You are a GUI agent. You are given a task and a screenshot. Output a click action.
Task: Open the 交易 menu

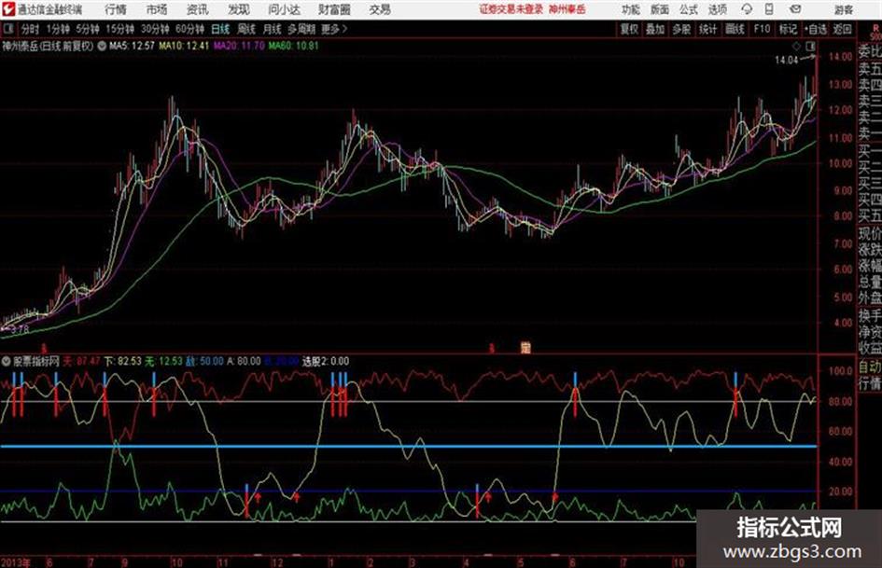tap(380, 9)
